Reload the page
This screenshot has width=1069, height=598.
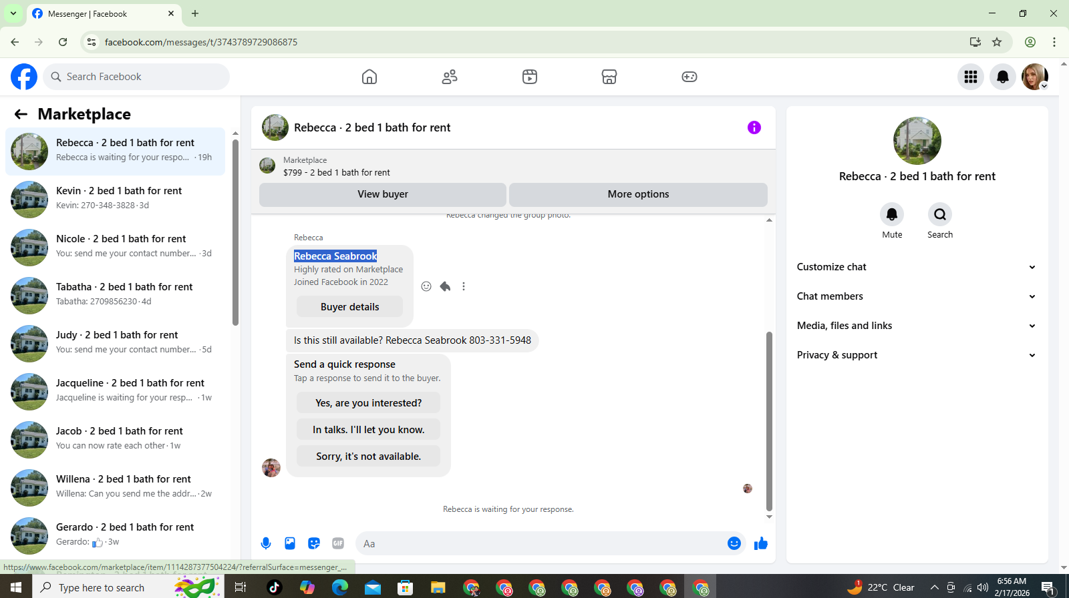click(63, 42)
